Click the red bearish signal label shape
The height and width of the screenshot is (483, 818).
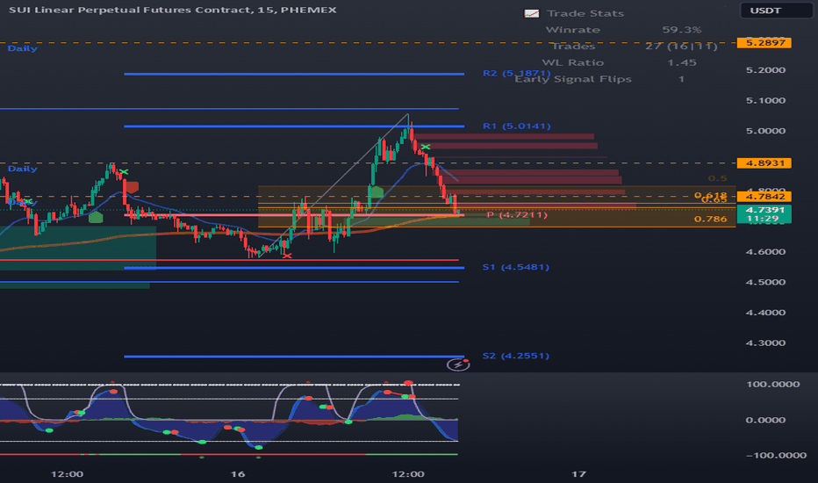(x=132, y=187)
